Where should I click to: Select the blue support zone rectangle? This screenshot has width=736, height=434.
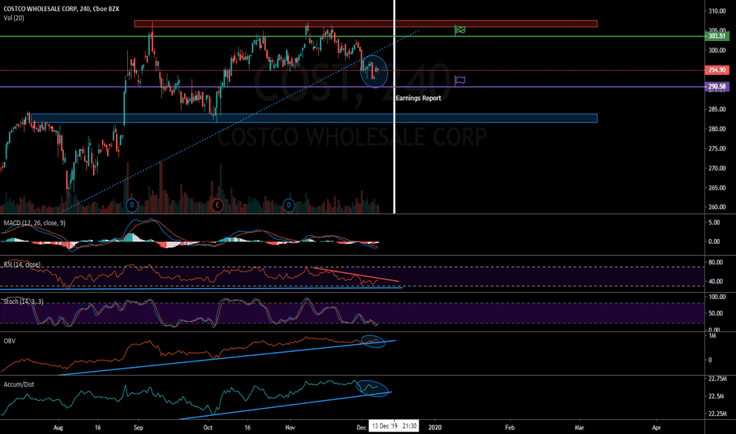click(x=314, y=118)
